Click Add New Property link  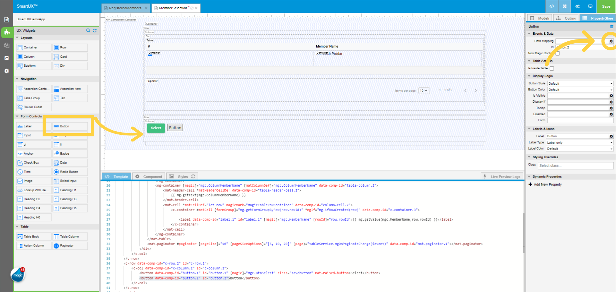[x=547, y=185]
